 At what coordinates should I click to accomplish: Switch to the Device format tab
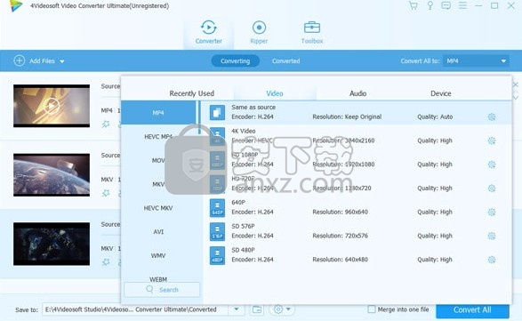pos(441,93)
